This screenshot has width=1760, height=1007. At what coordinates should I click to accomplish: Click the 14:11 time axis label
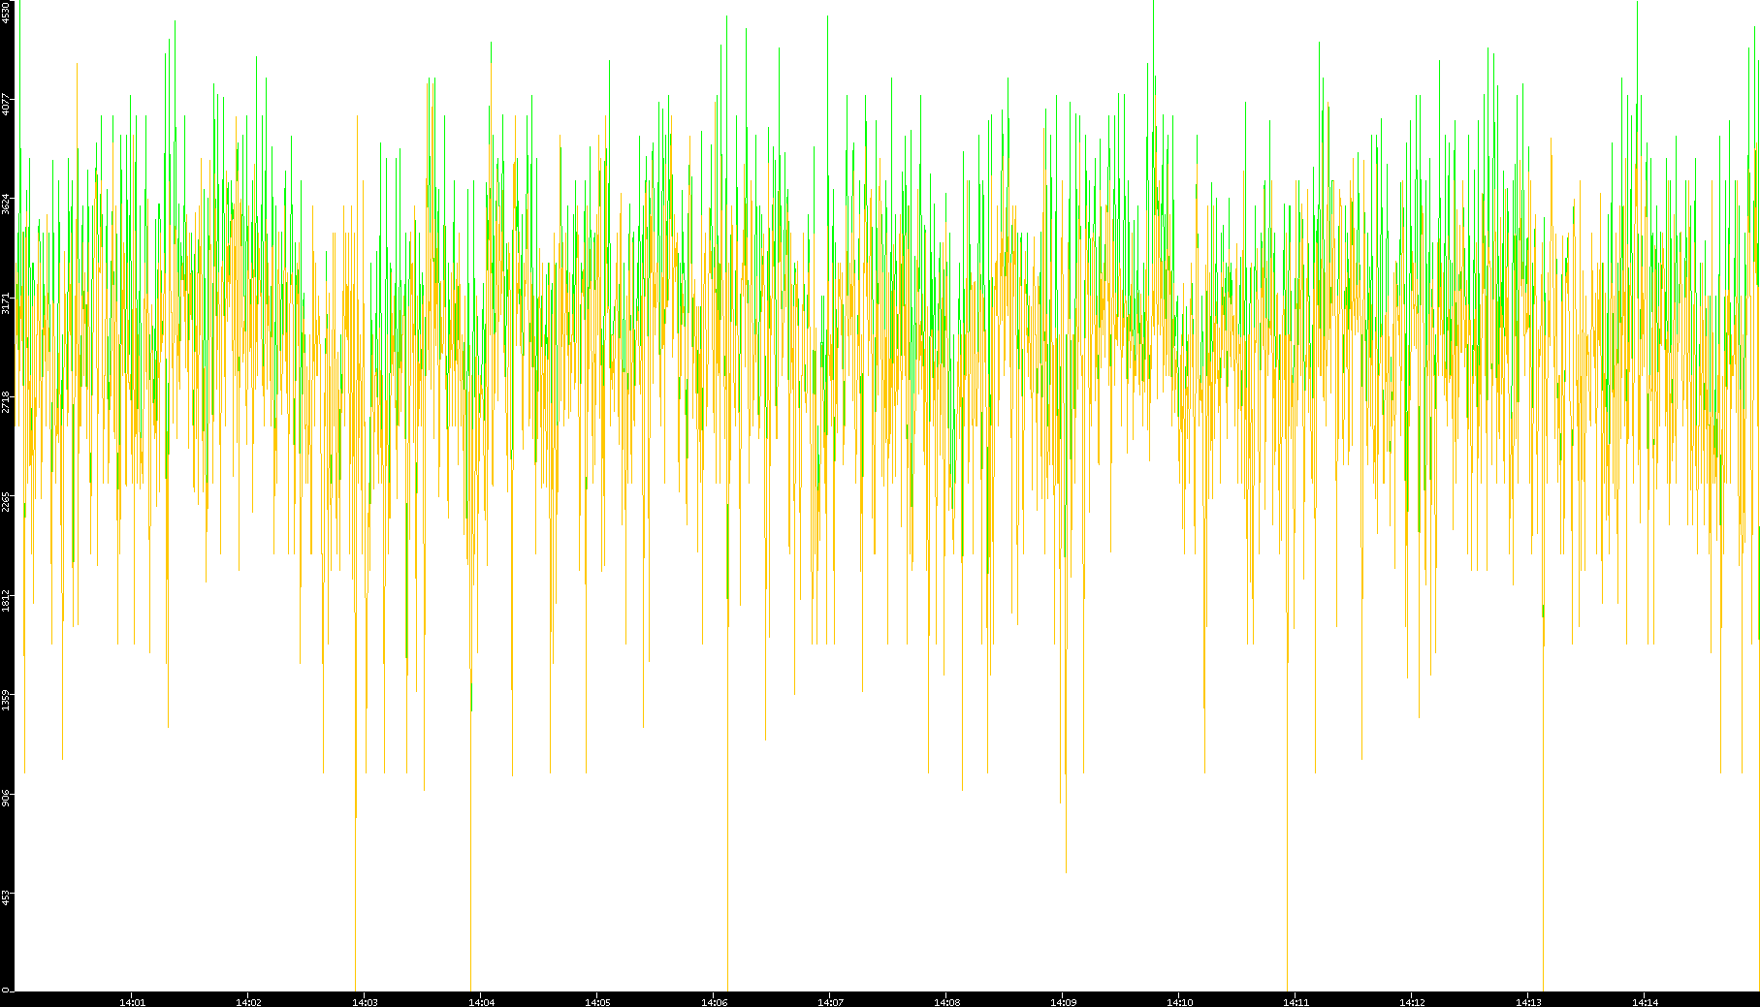click(1296, 1002)
